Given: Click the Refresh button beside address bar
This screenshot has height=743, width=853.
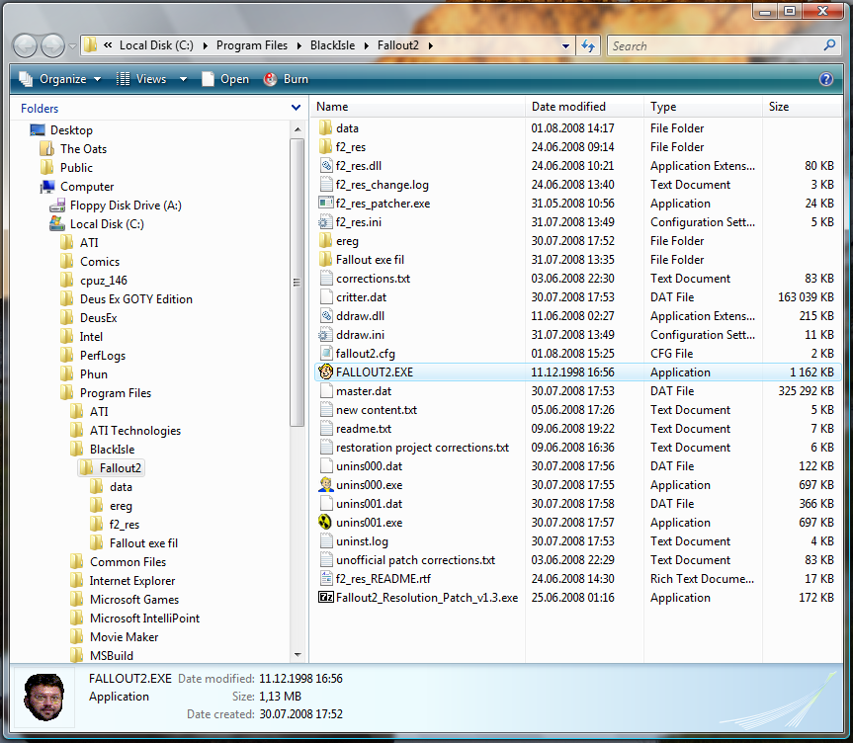Looking at the screenshot, I should coord(587,46).
